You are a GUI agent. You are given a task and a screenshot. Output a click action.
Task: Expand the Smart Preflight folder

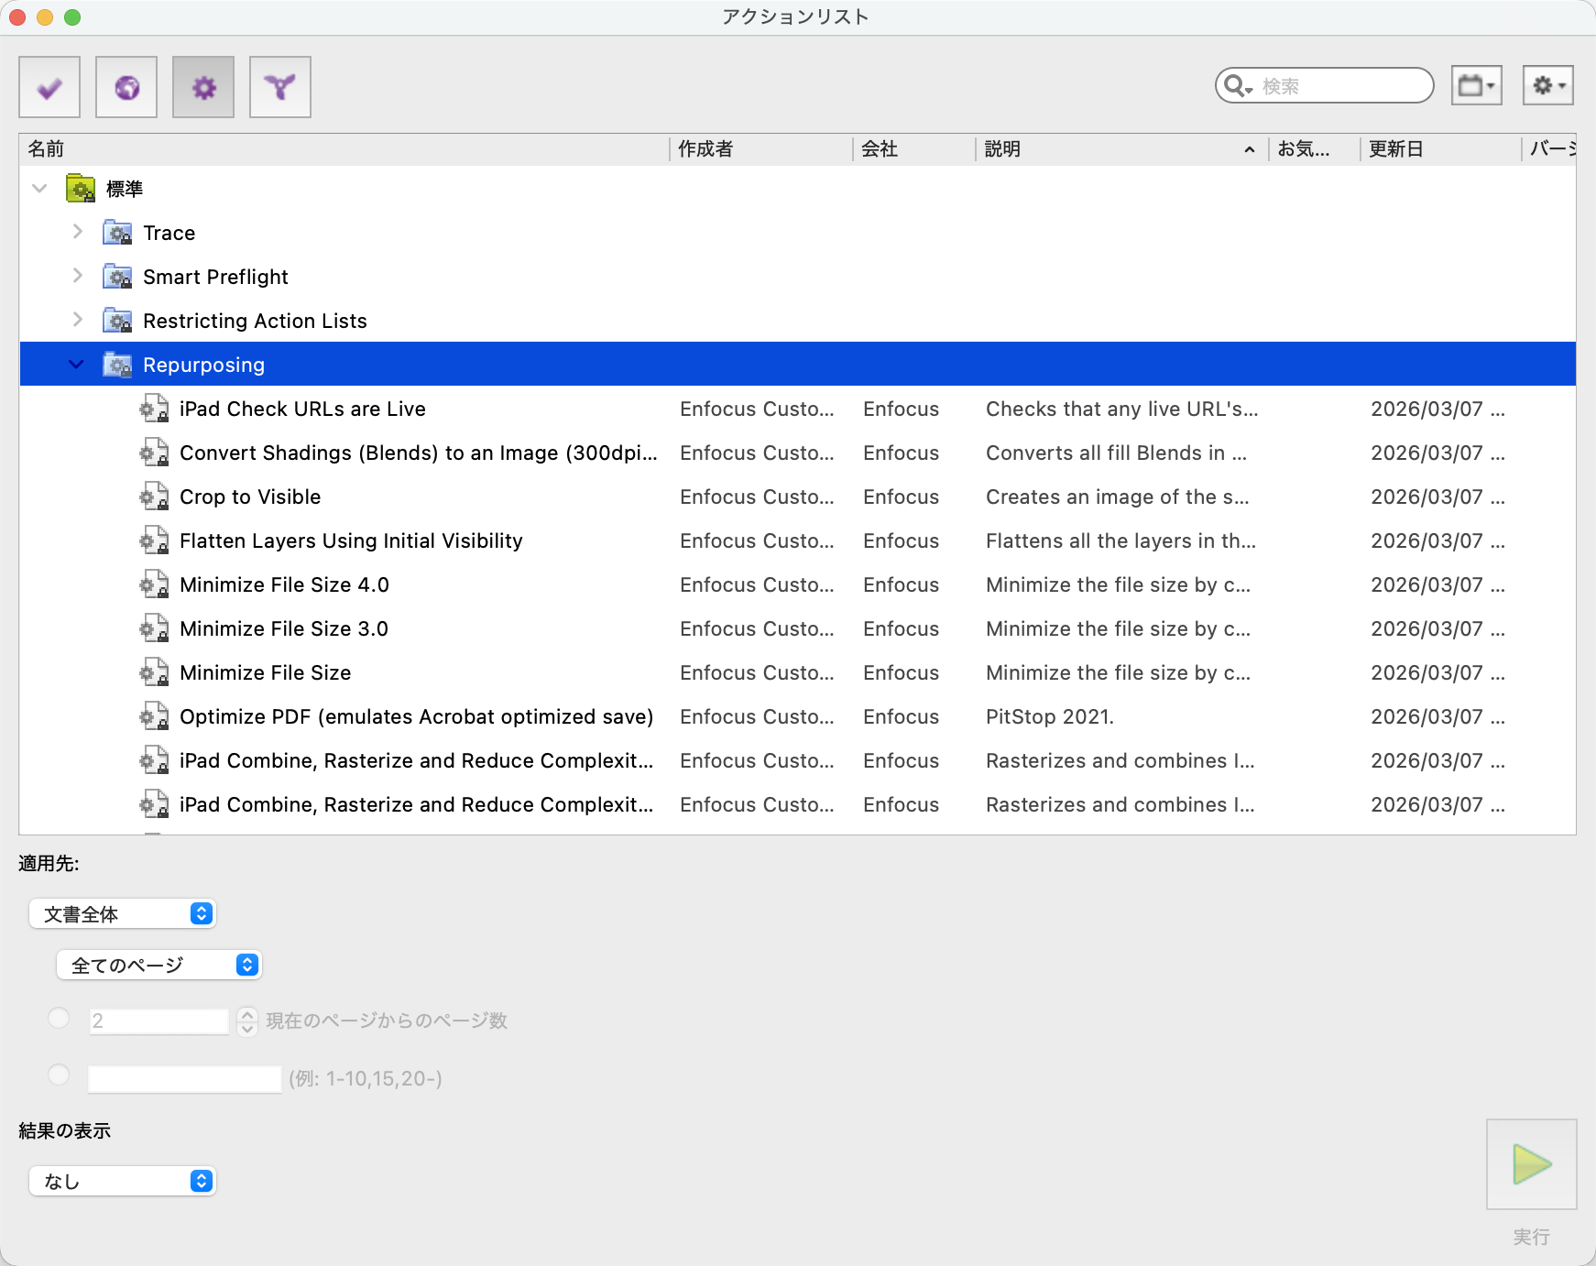click(x=78, y=277)
